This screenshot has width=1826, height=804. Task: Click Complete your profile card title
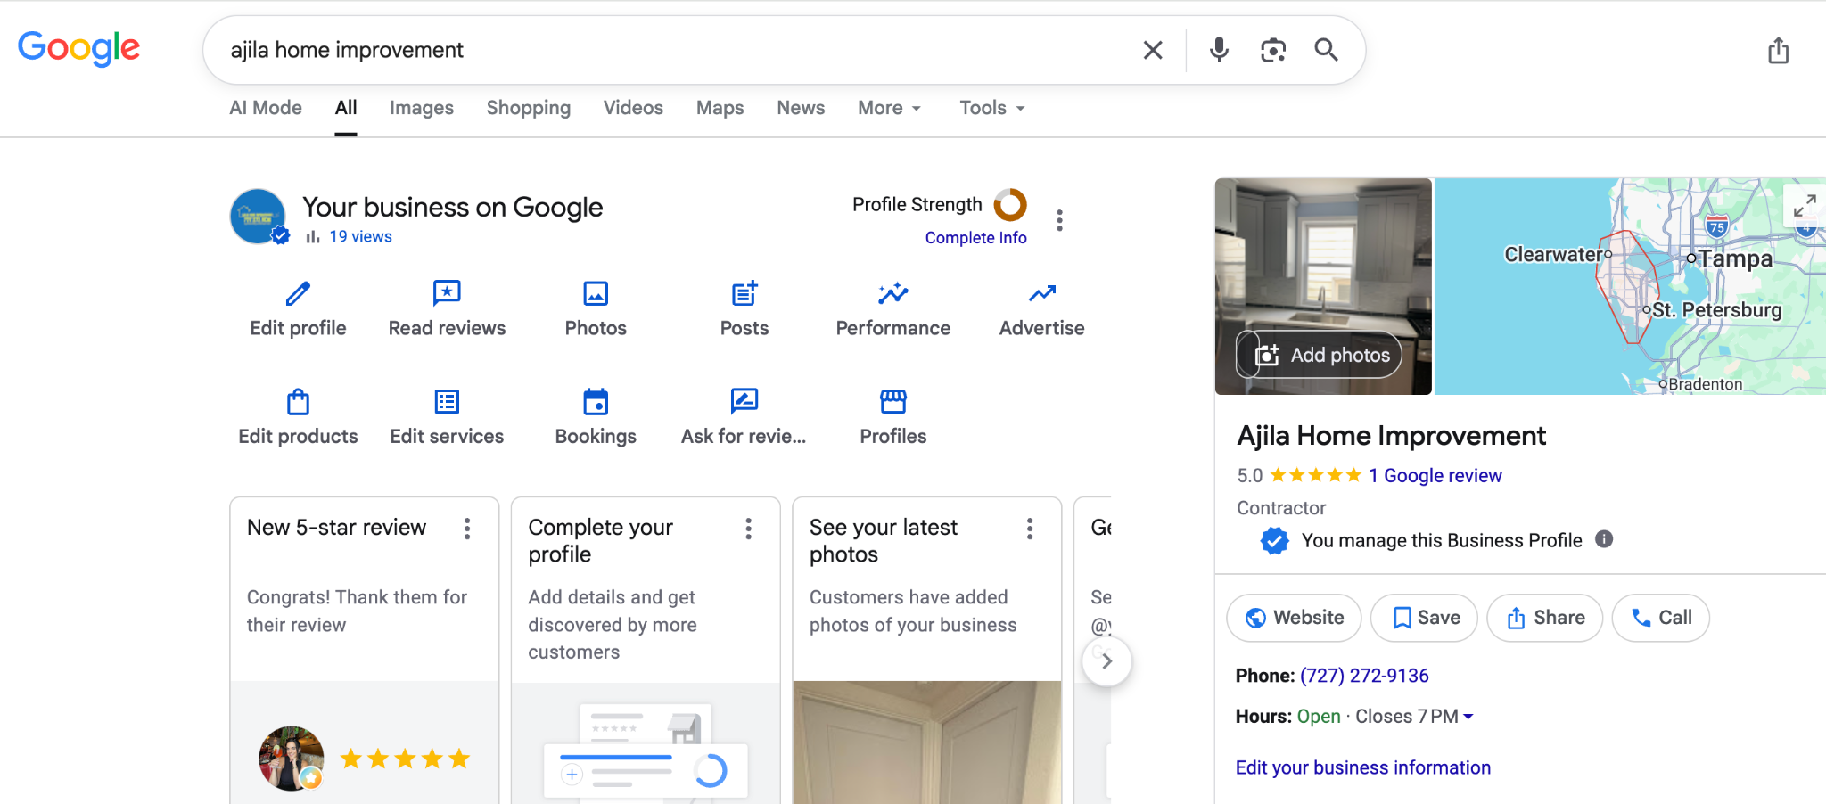coord(600,540)
